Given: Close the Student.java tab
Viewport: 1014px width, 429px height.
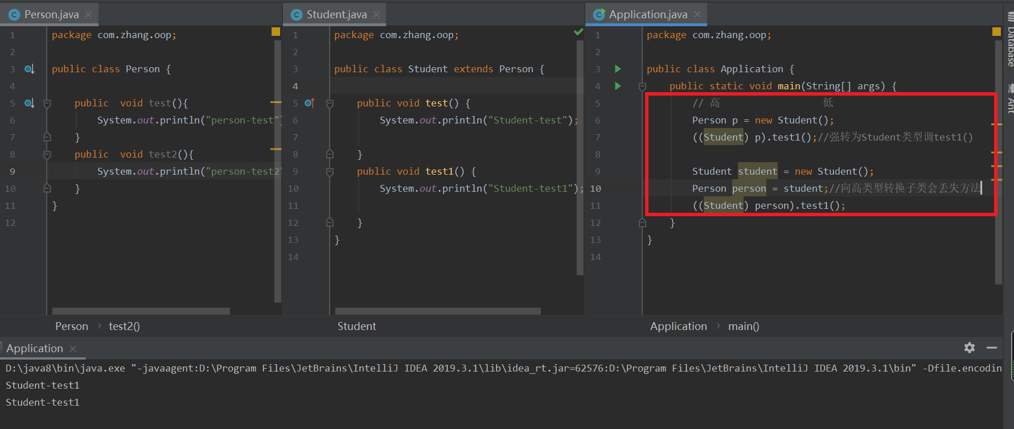Looking at the screenshot, I should tap(376, 14).
